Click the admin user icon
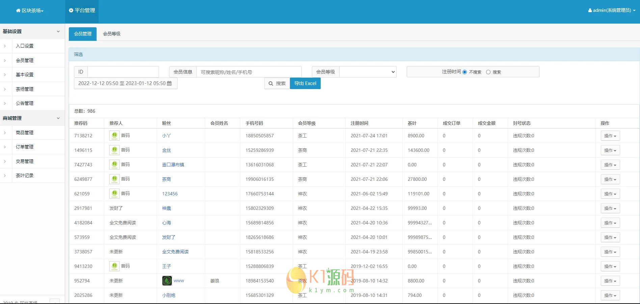 coord(590,10)
